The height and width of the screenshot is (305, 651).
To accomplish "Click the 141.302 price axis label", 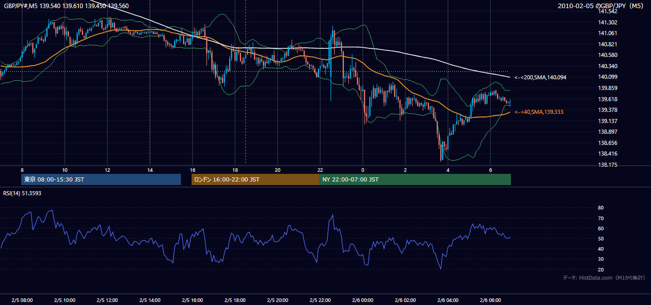I will tap(608, 22).
